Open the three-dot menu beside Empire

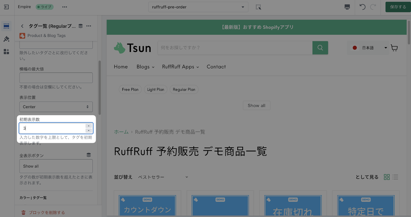point(65,7)
